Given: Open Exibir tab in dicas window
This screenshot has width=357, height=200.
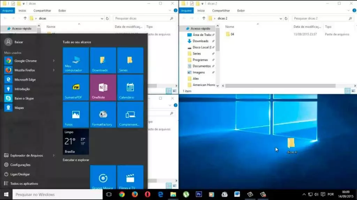Looking at the screenshot, I should tap(62, 10).
